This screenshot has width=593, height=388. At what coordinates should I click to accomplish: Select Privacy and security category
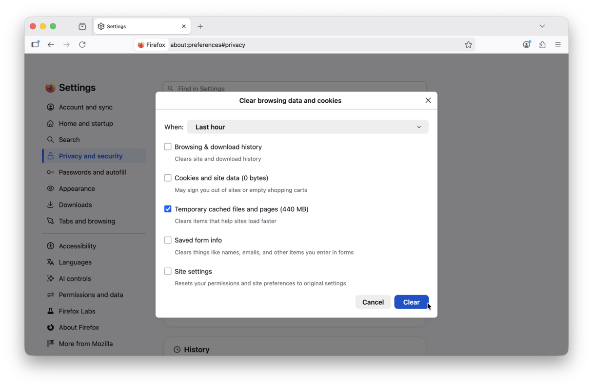(x=94, y=156)
